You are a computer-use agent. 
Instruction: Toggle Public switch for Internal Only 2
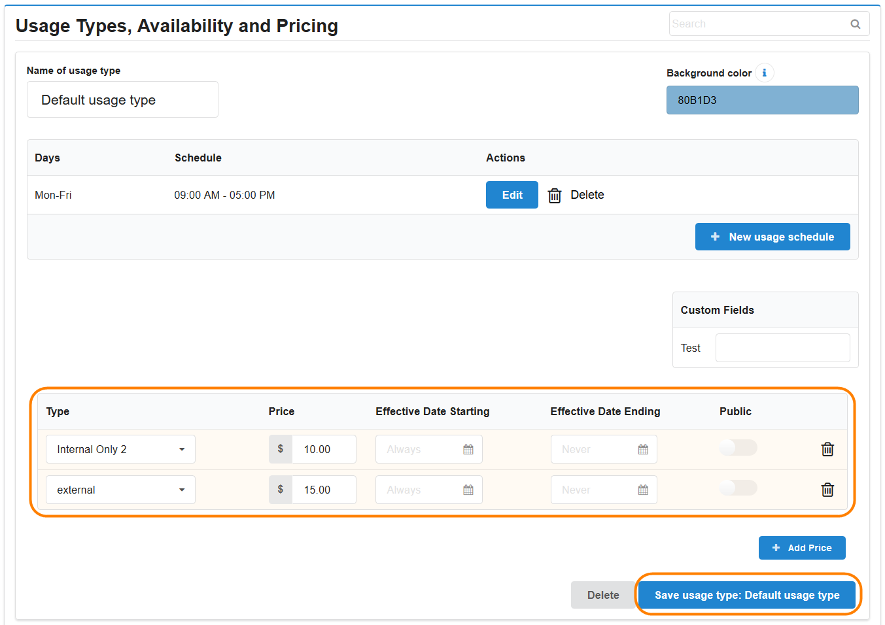[738, 448]
